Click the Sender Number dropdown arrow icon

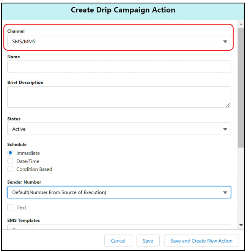(x=225, y=193)
